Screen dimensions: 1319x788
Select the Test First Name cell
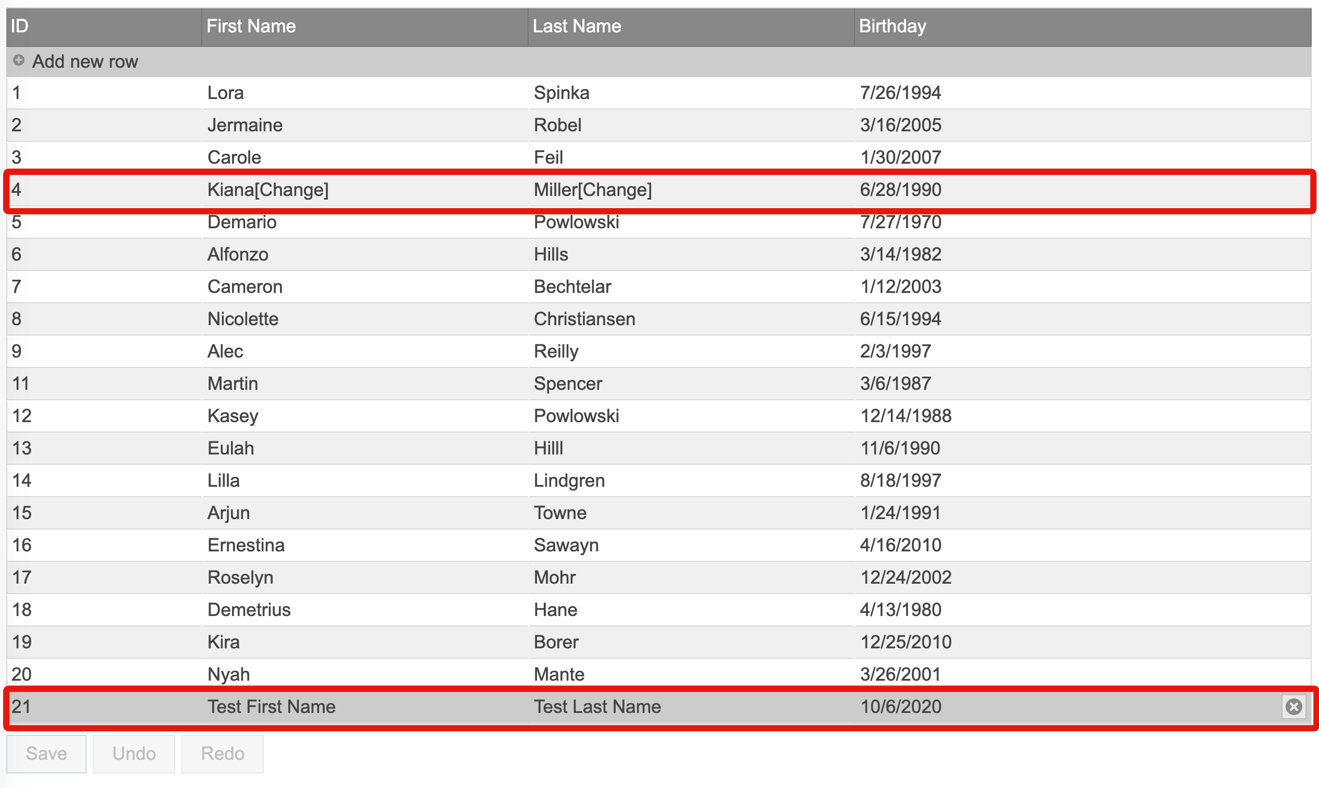click(271, 706)
